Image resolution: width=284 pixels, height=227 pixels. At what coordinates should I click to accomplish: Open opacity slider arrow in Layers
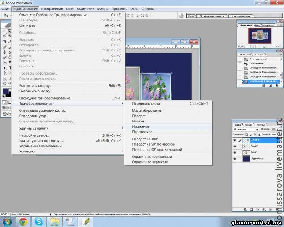click(x=280, y=129)
